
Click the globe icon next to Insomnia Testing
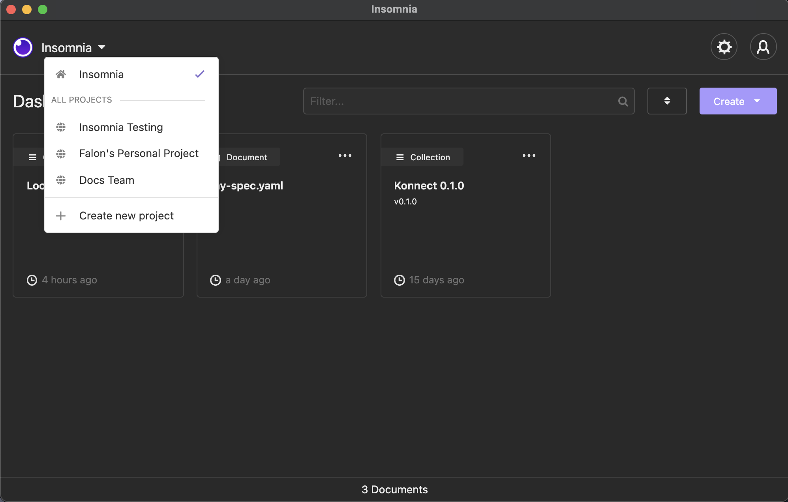pos(60,127)
